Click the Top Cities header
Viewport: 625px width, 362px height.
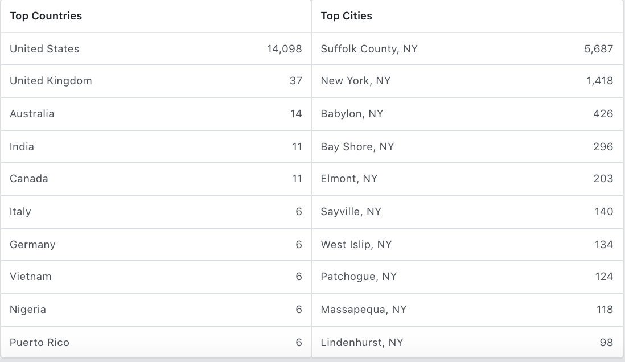[x=347, y=16]
